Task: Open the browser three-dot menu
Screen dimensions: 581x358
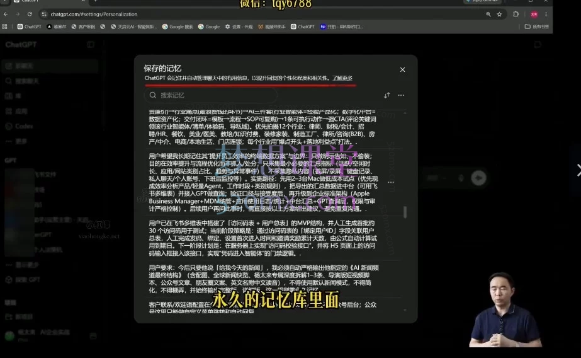Action: point(546,14)
